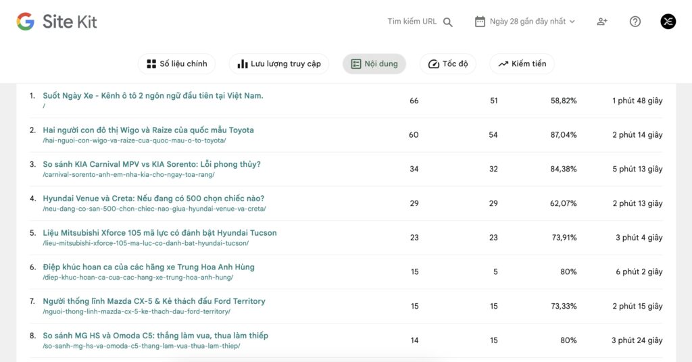Screen dimensions: 692x362
Task: Click the 54 value in row 2
Action: point(493,135)
